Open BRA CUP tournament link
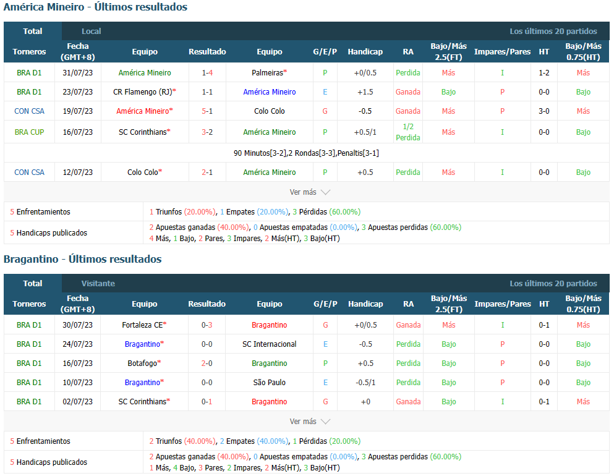Image resolution: width=614 pixels, height=476 pixels. (x=29, y=132)
